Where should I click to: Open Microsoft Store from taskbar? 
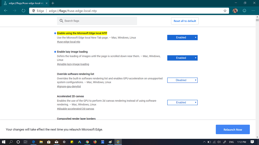49,142
